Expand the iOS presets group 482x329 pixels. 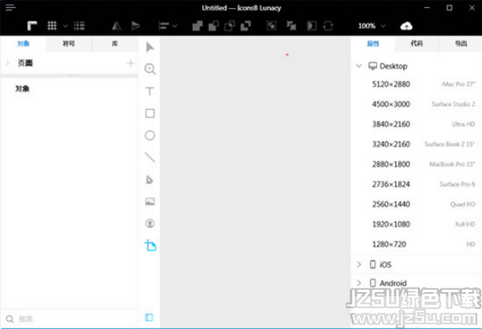tap(359, 264)
